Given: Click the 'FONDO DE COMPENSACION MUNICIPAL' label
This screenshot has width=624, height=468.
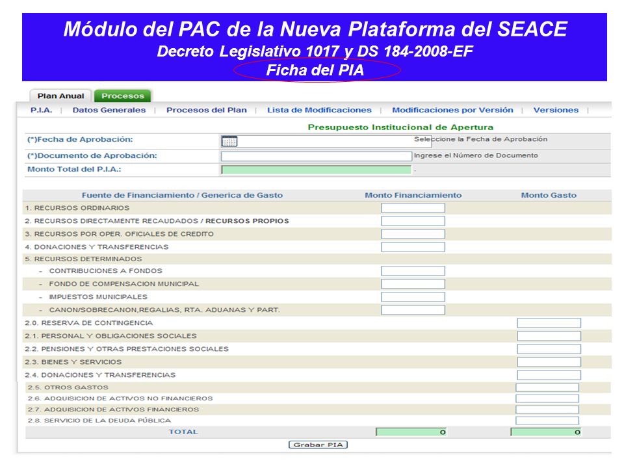Looking at the screenshot, I should point(123,284).
